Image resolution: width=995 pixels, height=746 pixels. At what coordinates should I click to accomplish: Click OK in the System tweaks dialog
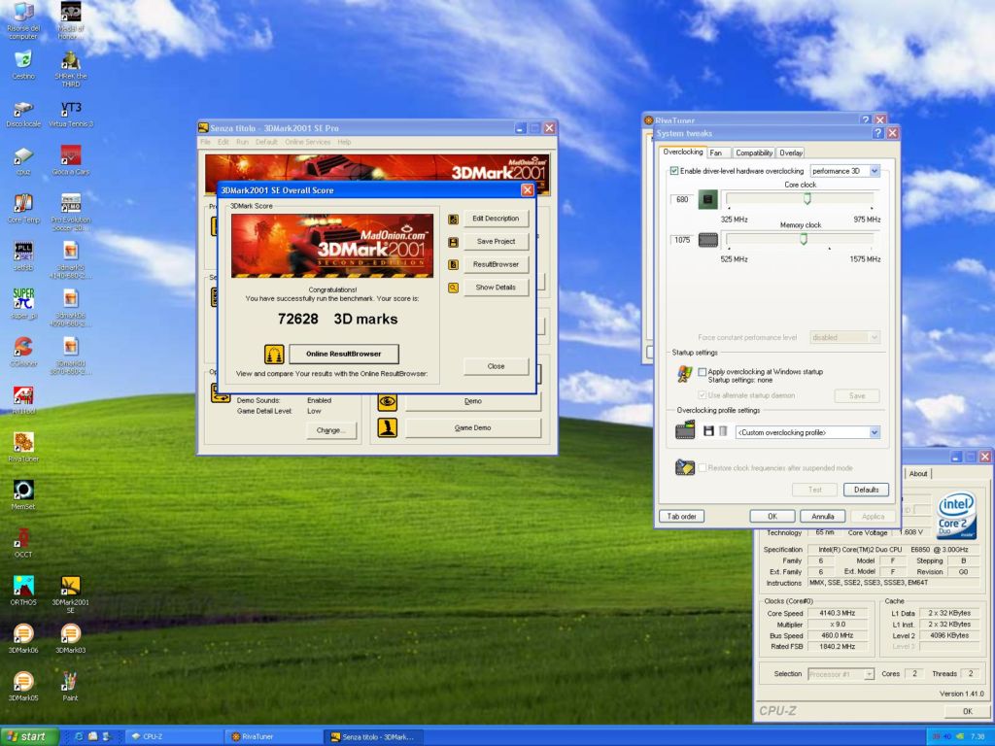pos(772,517)
